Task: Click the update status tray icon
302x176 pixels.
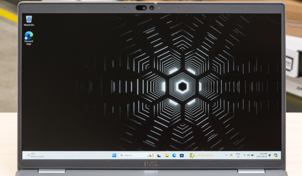Action: pos(232,155)
